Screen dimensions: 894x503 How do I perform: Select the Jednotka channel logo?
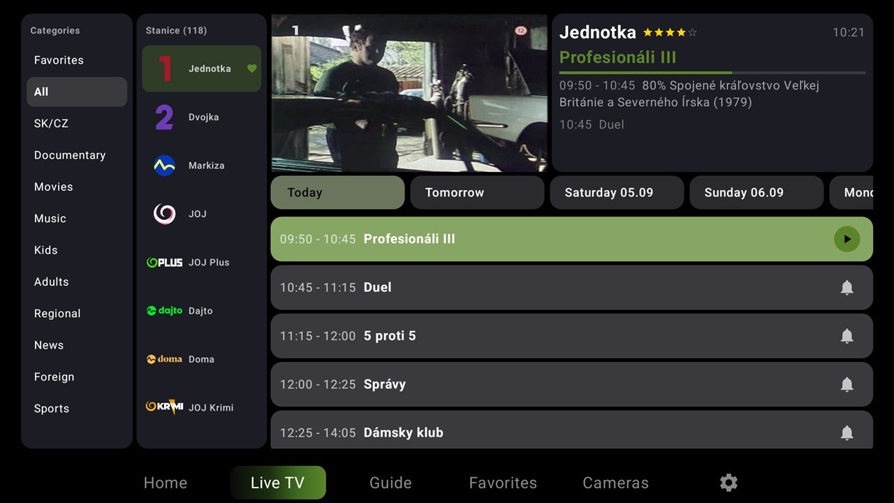click(165, 68)
